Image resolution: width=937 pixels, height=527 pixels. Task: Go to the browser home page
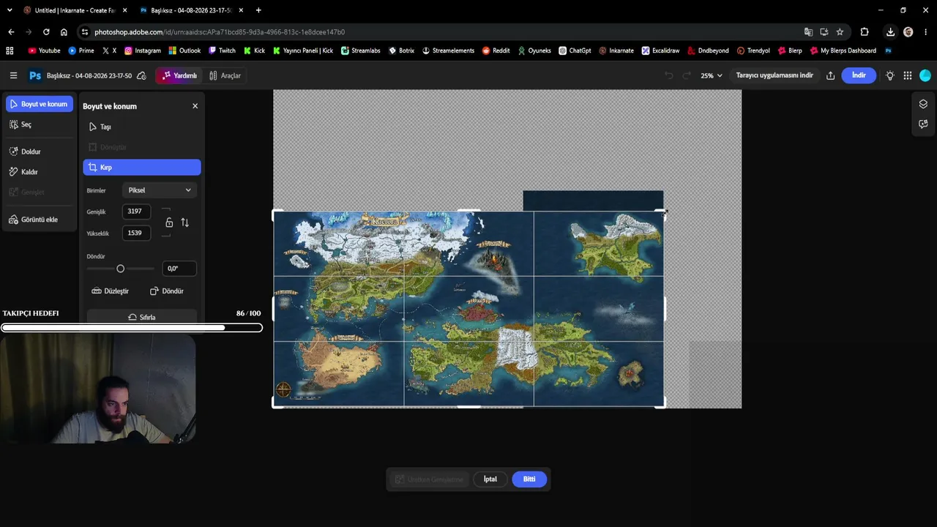(64, 32)
